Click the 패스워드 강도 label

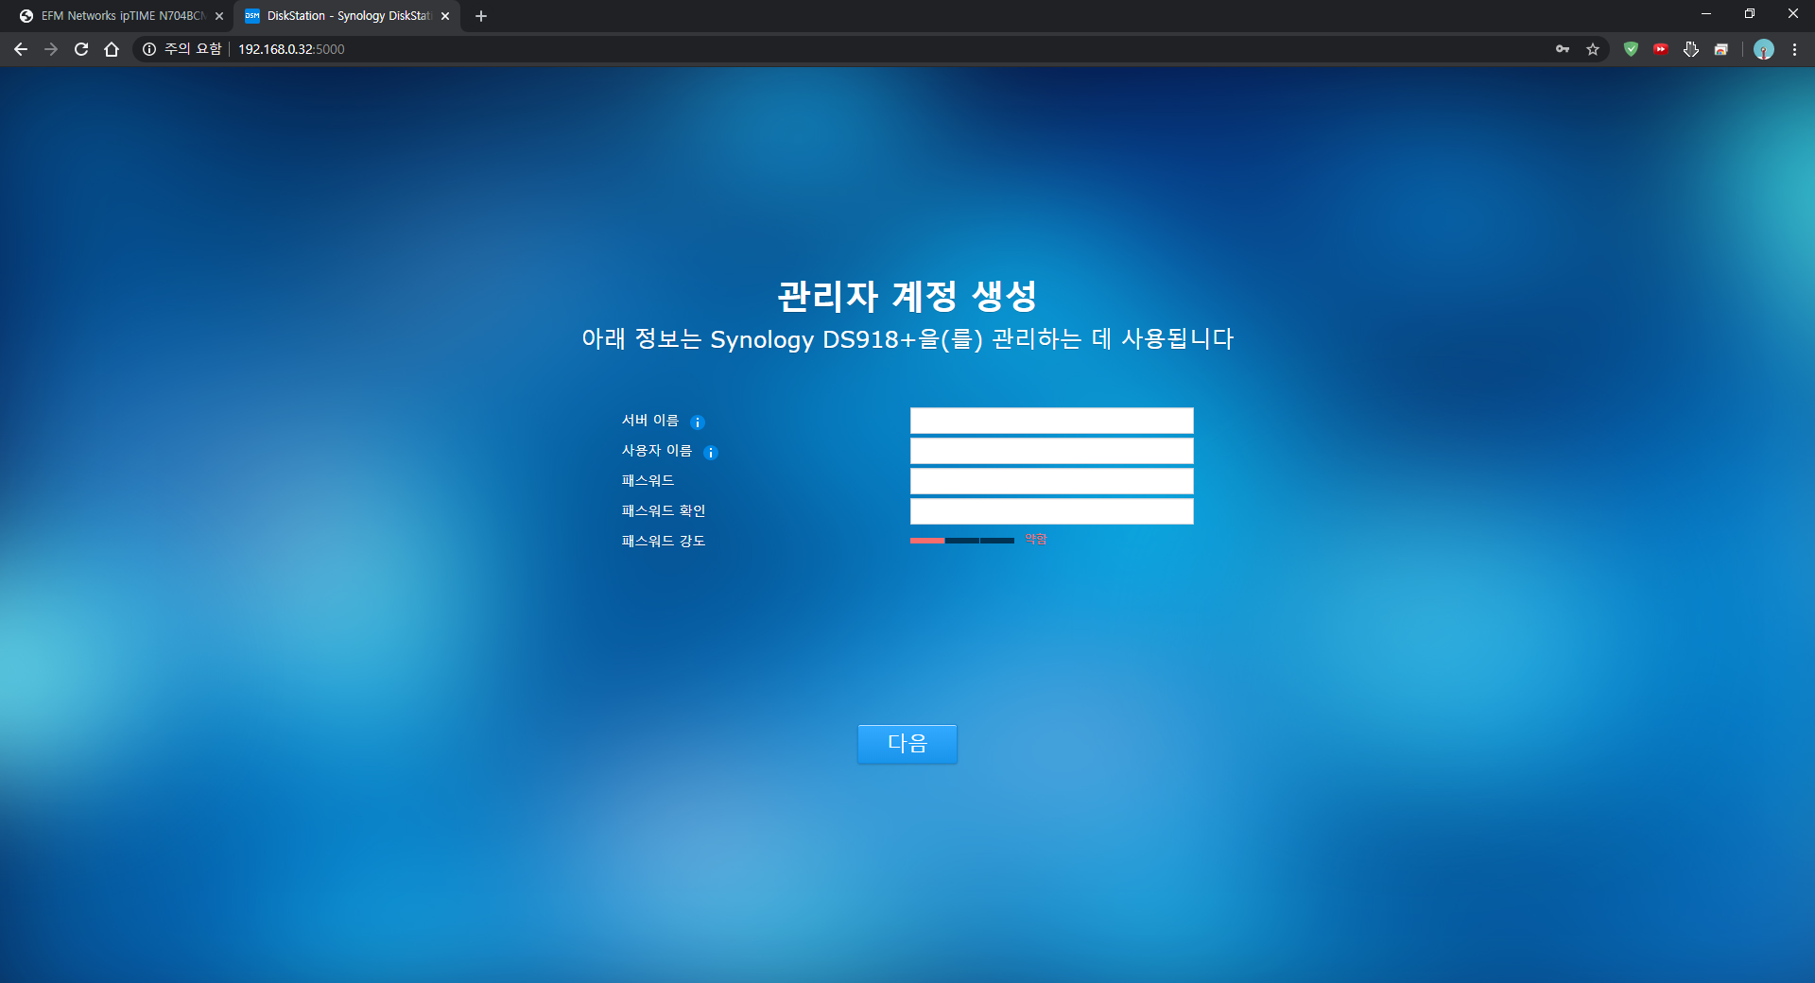pyautogui.click(x=664, y=542)
